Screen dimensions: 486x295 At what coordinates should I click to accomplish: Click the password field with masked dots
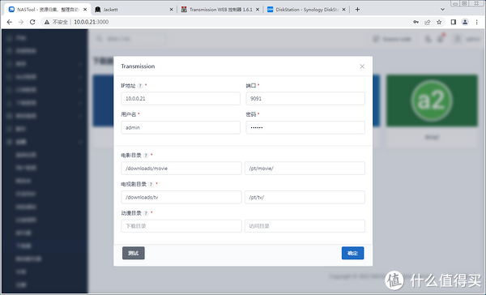pos(305,127)
